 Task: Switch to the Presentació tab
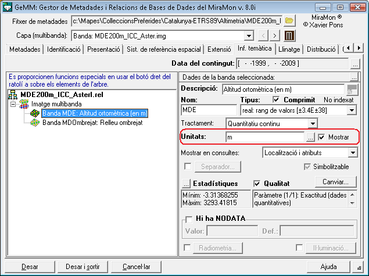tap(103, 49)
